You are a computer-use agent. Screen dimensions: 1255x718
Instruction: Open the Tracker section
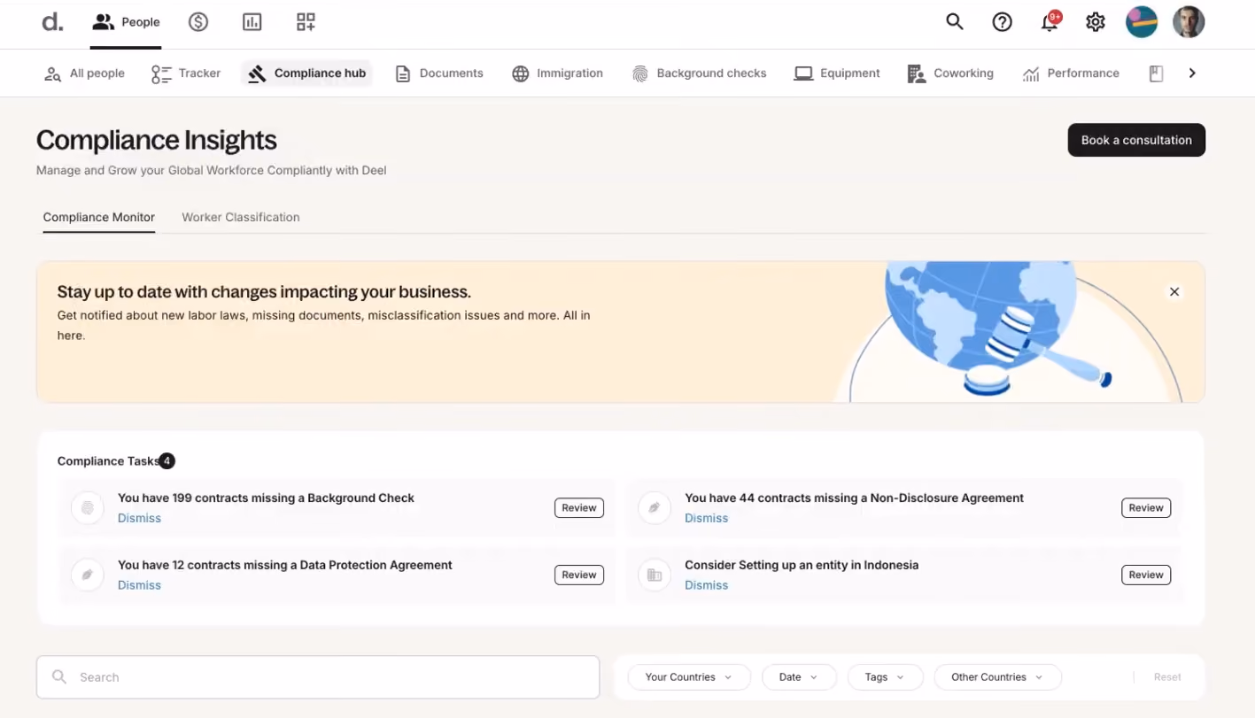[186, 73]
